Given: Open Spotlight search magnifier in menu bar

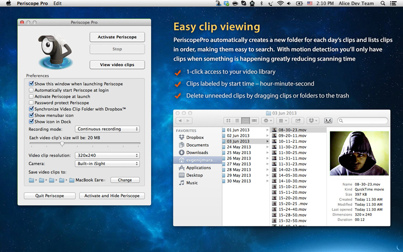Looking at the screenshot, I should tap(383, 3).
